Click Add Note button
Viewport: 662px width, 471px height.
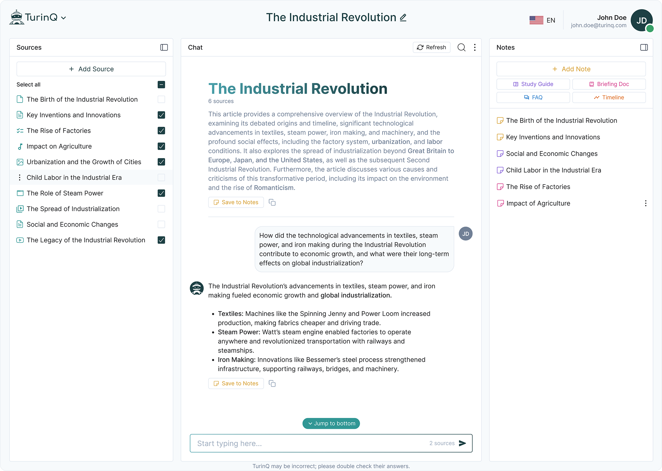(x=571, y=69)
